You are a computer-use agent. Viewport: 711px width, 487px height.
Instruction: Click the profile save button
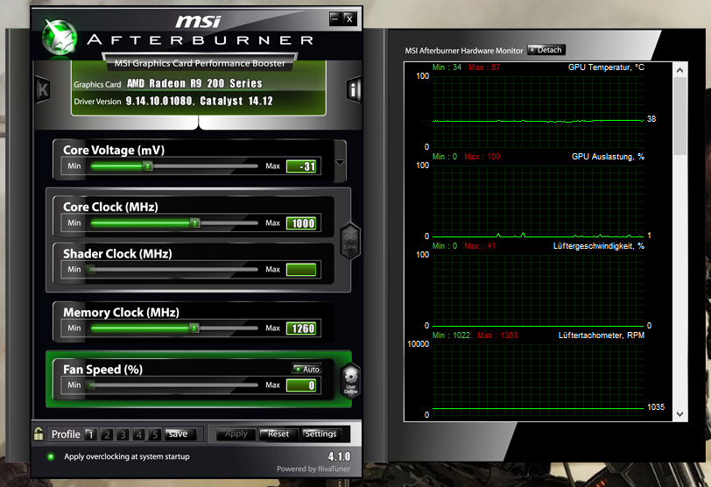pos(181,434)
